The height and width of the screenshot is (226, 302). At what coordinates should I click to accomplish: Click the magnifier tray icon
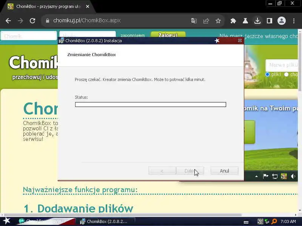point(274,221)
